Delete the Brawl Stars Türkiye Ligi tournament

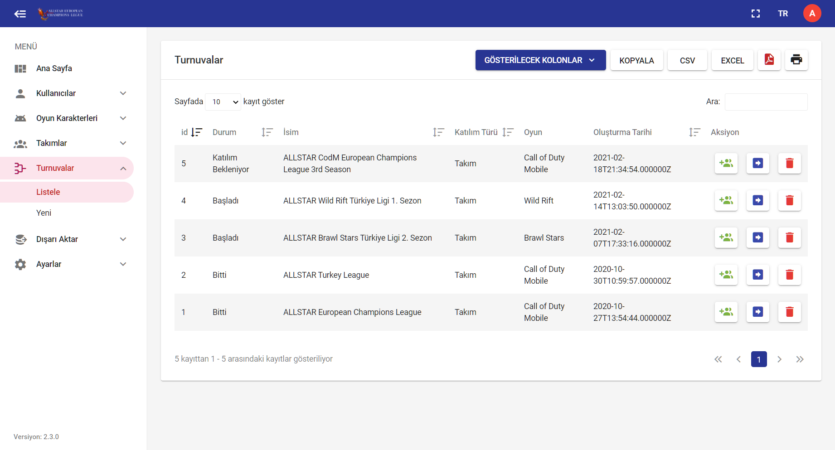click(x=790, y=237)
